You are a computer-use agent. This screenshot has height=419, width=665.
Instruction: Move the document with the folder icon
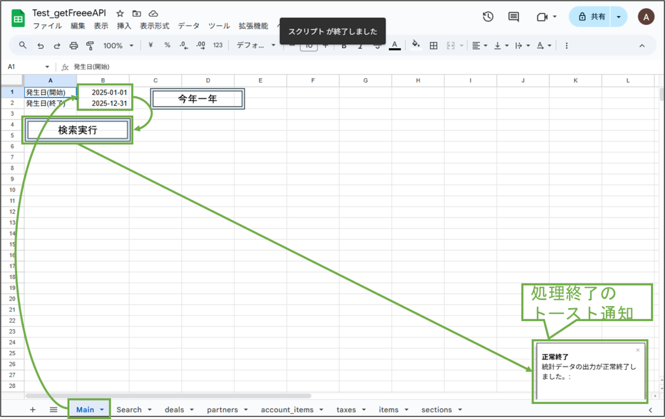pos(137,13)
